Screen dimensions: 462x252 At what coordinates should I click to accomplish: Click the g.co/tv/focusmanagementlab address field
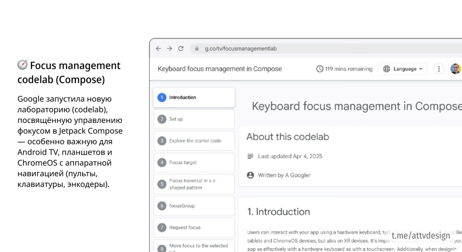click(x=326, y=48)
